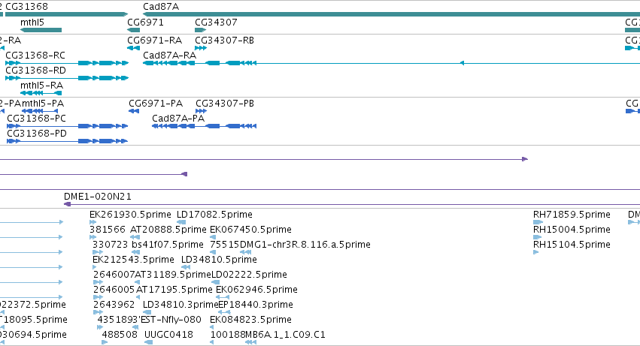This screenshot has width=640, height=346.
Task: Select transcript CG31368-RC label
Action: point(35,56)
